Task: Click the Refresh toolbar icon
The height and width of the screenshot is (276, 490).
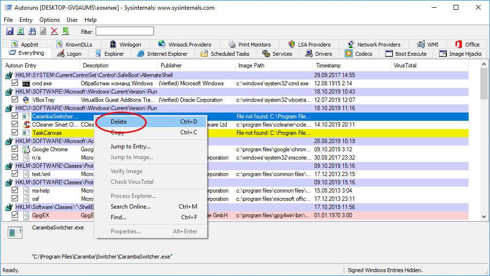Action: click(20, 31)
